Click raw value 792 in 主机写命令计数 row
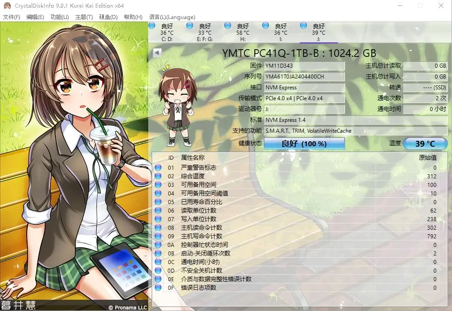The width and height of the screenshot is (452, 311). (432, 236)
